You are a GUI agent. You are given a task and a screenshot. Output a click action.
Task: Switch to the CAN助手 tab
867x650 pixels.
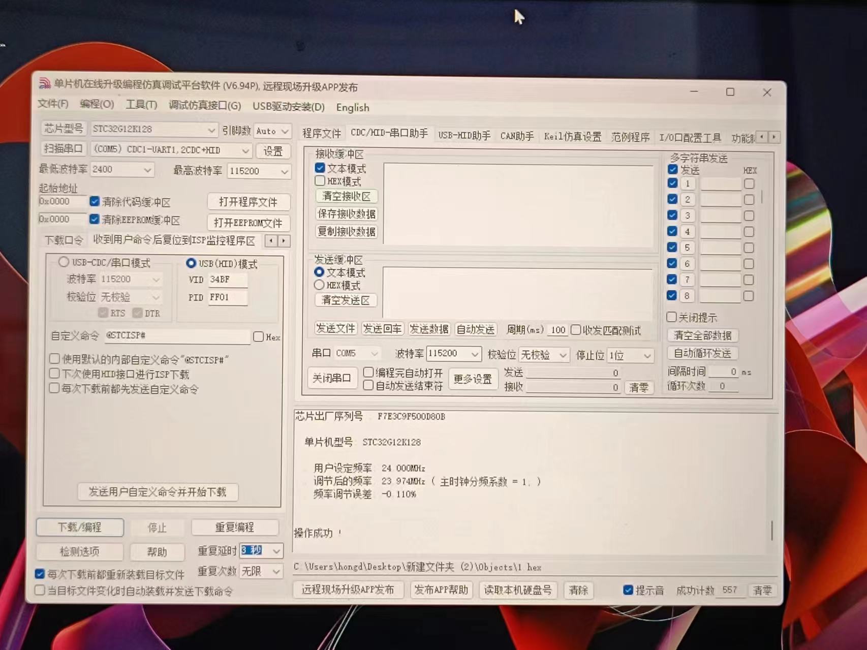point(517,136)
